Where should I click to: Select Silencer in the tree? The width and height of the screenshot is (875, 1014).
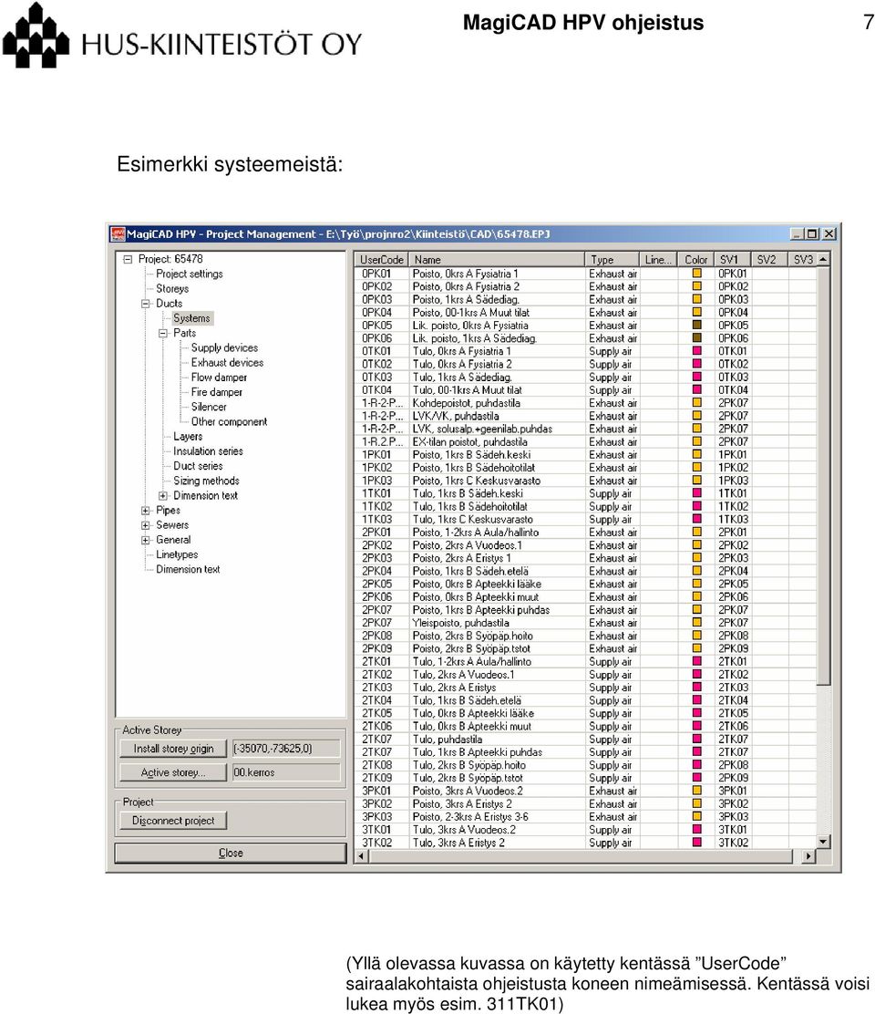point(209,407)
